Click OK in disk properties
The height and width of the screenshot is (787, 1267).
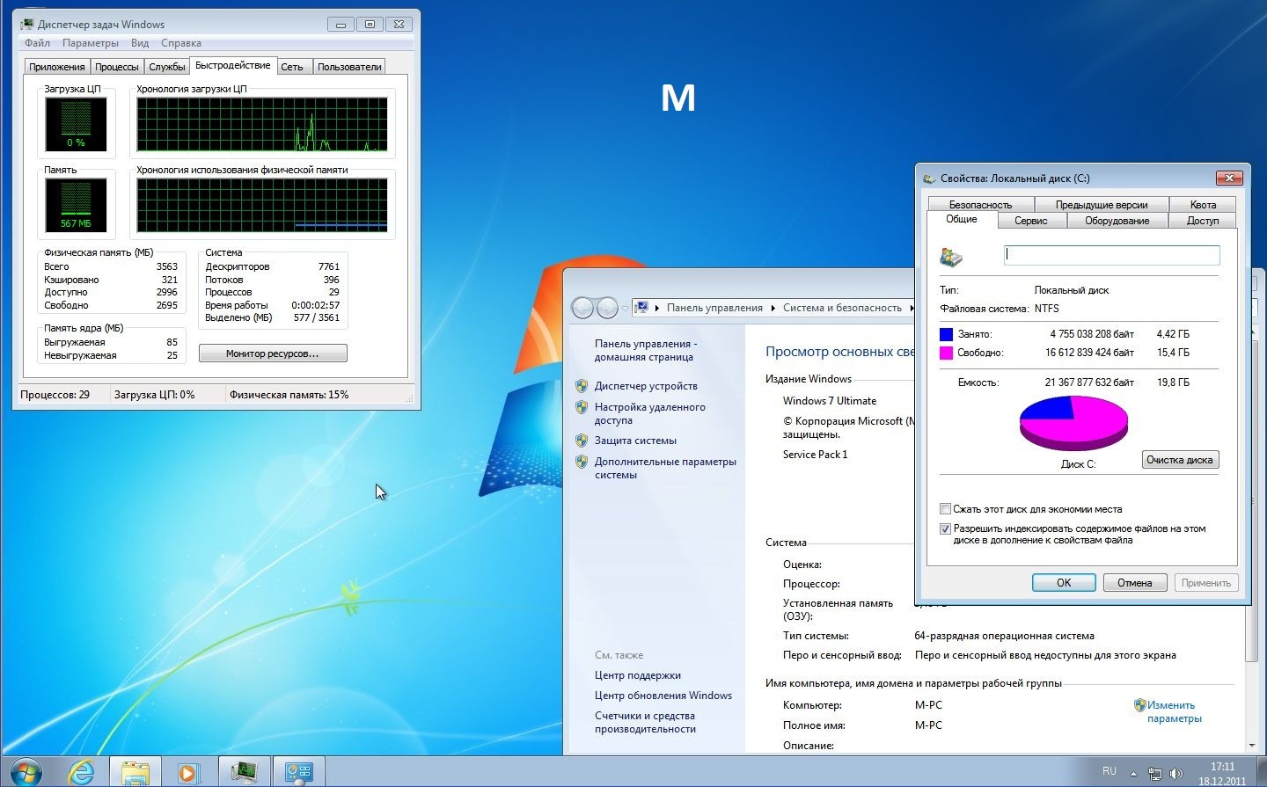coord(1064,583)
